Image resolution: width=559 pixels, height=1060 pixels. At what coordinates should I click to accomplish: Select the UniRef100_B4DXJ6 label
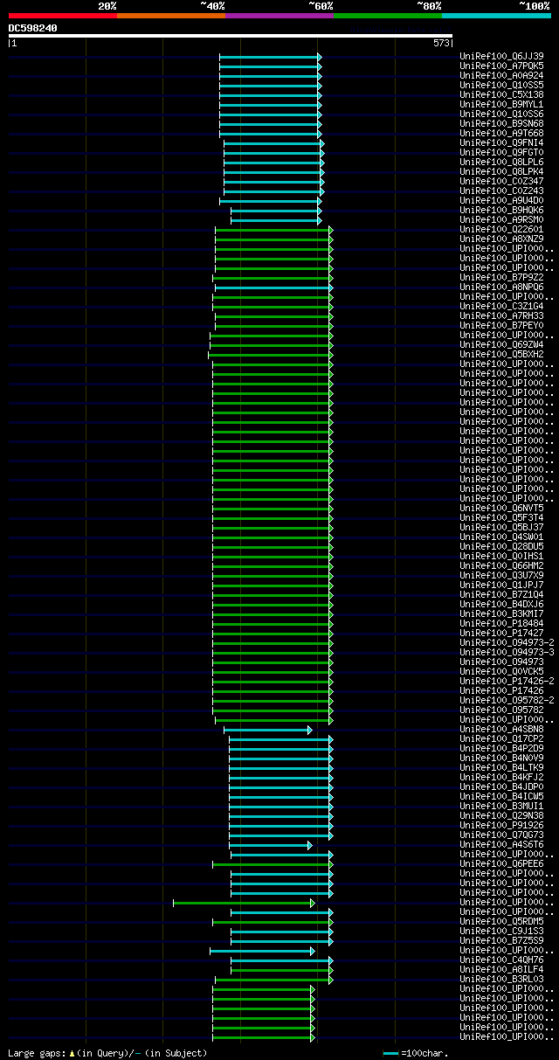click(x=501, y=604)
